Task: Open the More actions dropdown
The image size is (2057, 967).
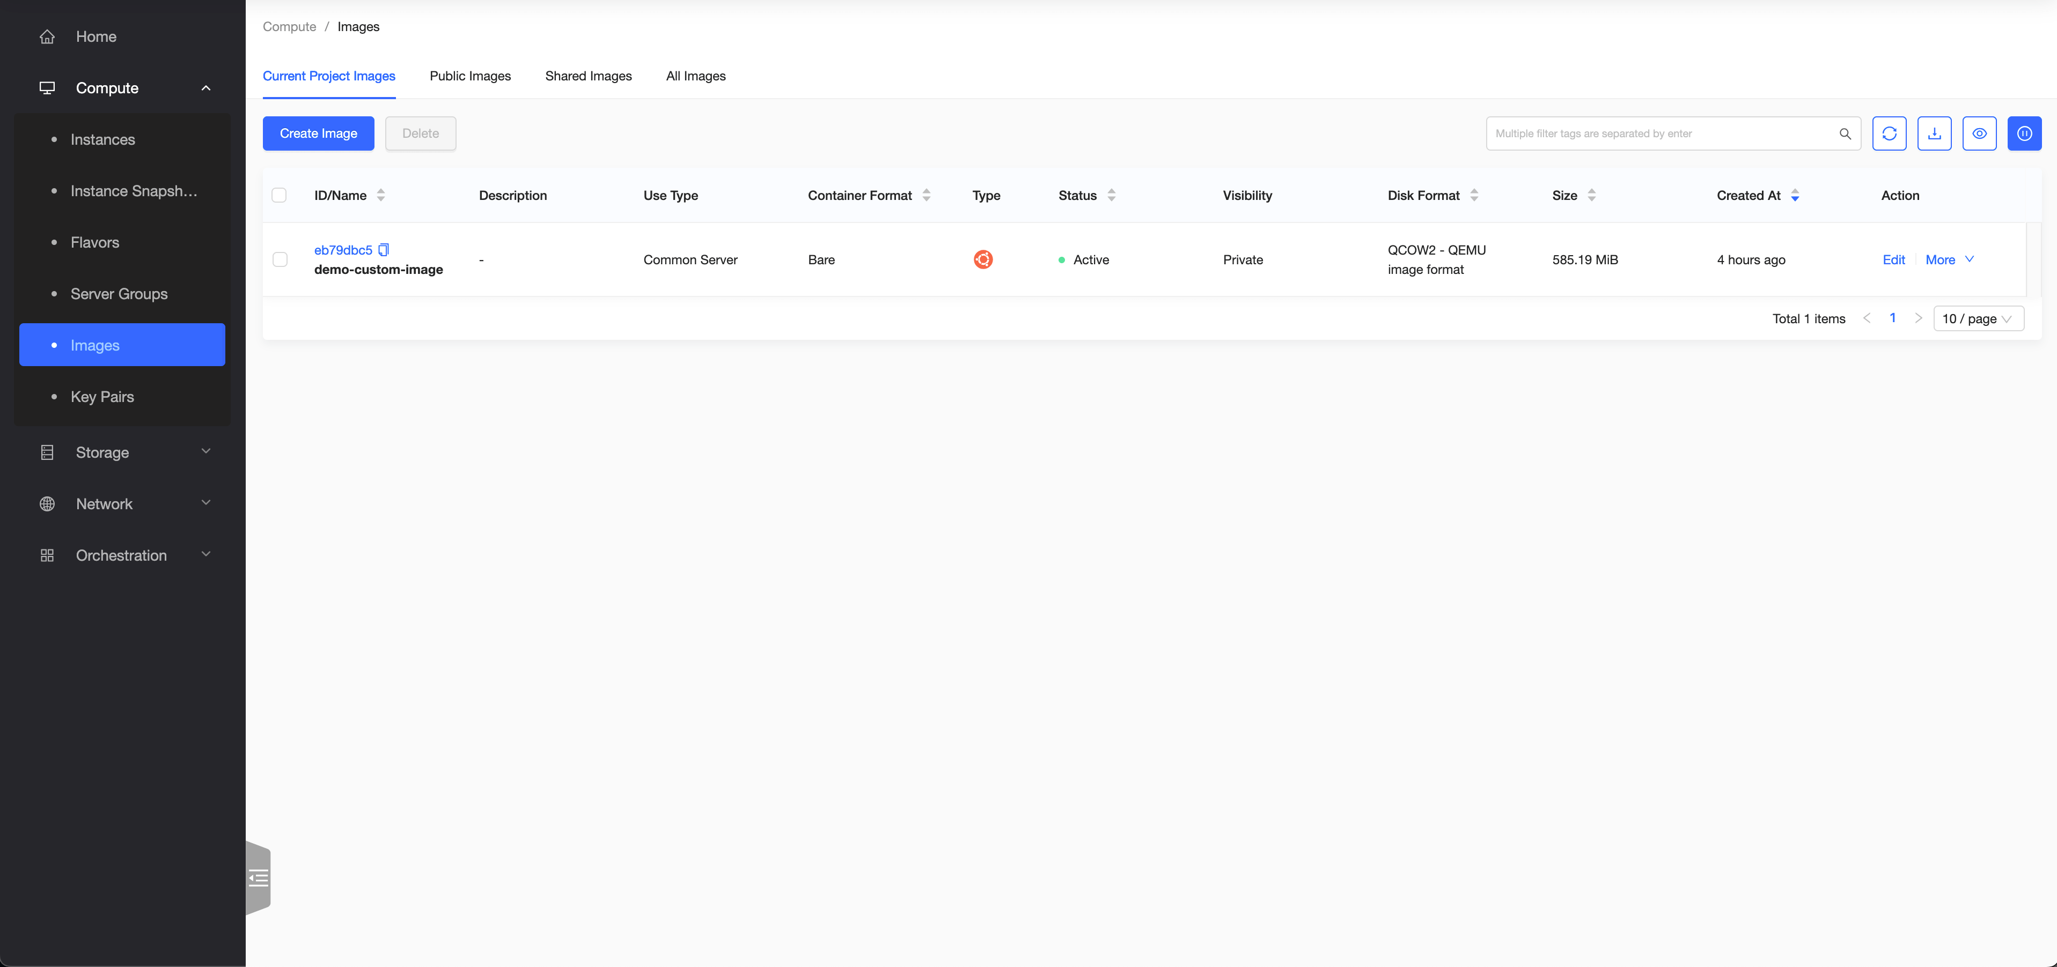Action: pos(1949,259)
